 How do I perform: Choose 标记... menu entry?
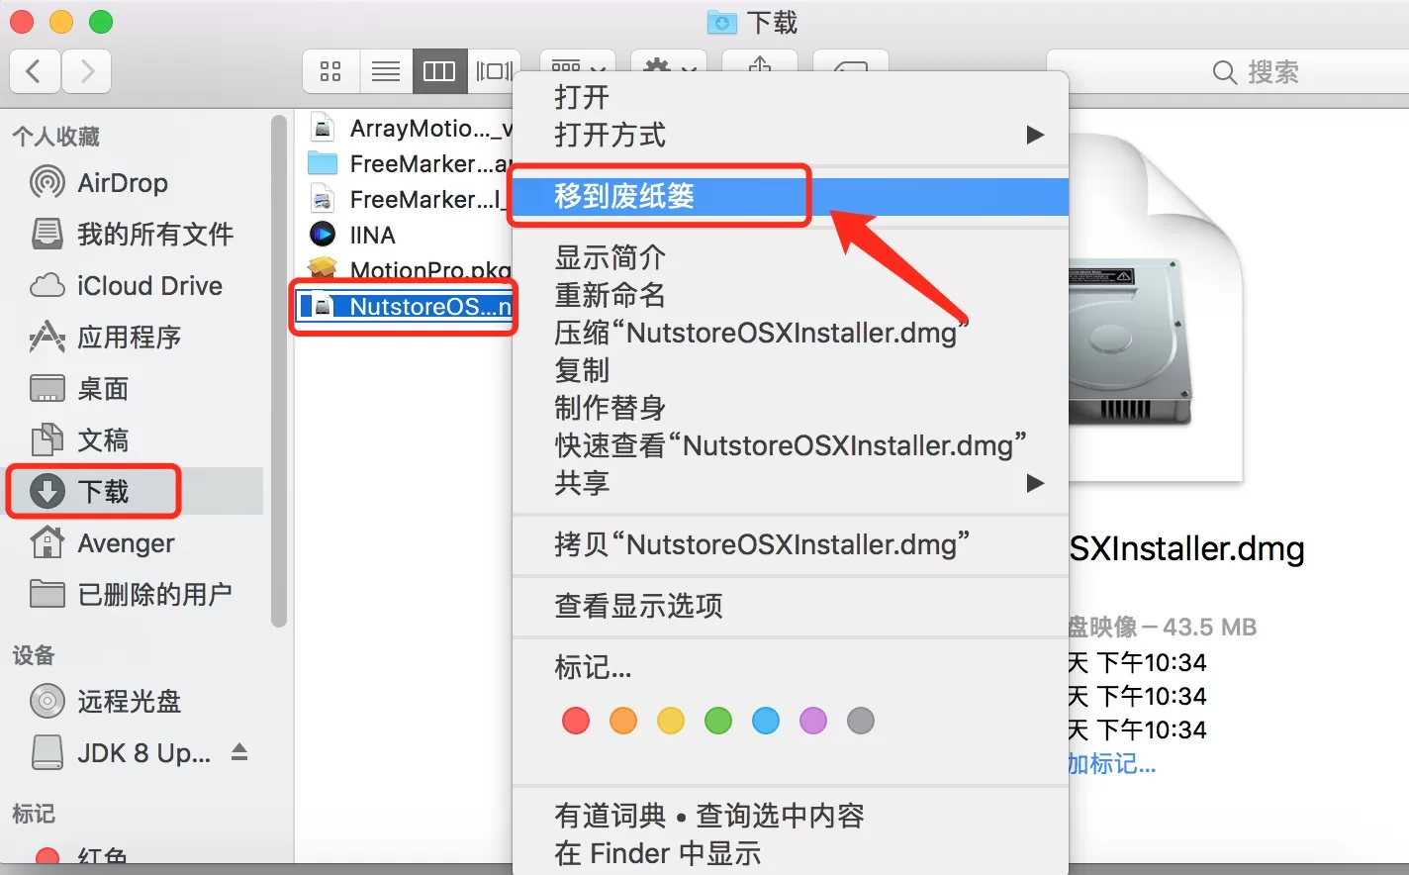tap(791, 667)
